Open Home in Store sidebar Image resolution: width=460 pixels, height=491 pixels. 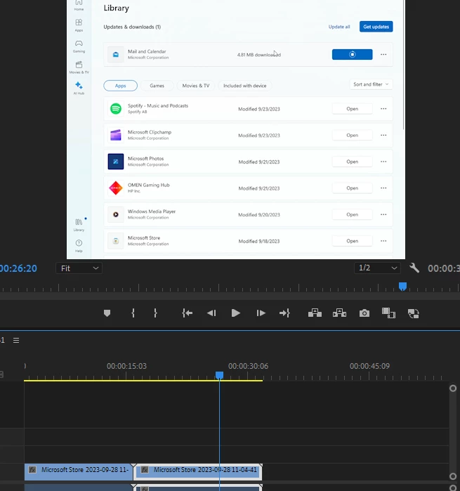coord(79,5)
